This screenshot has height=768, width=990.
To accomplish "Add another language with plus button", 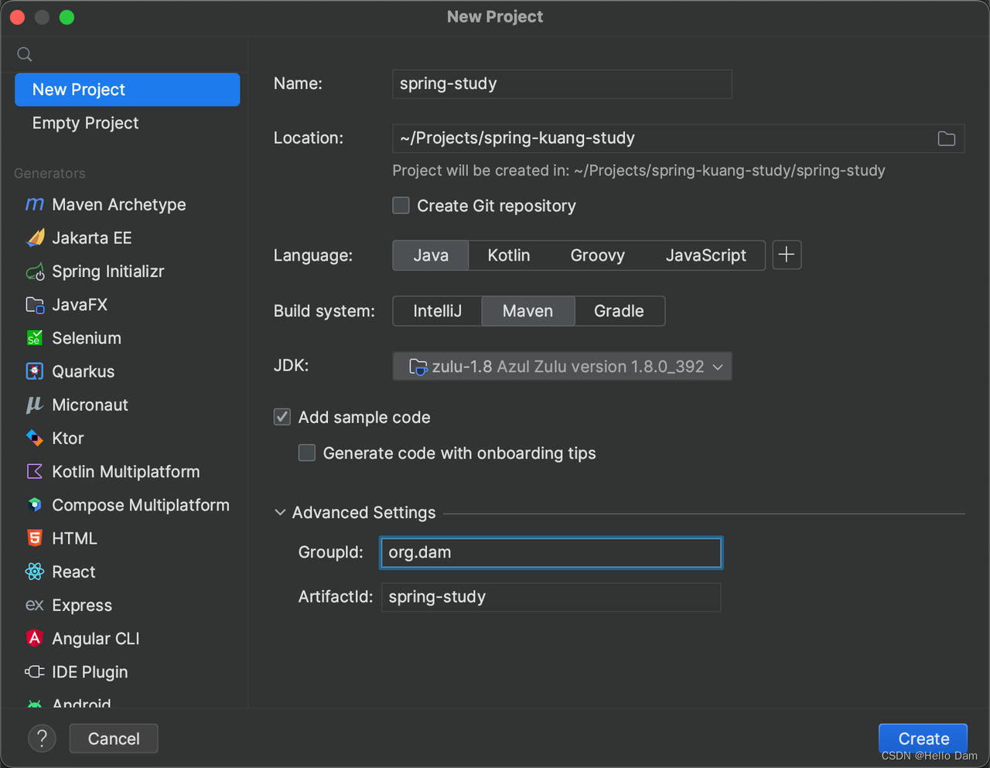I will [787, 254].
